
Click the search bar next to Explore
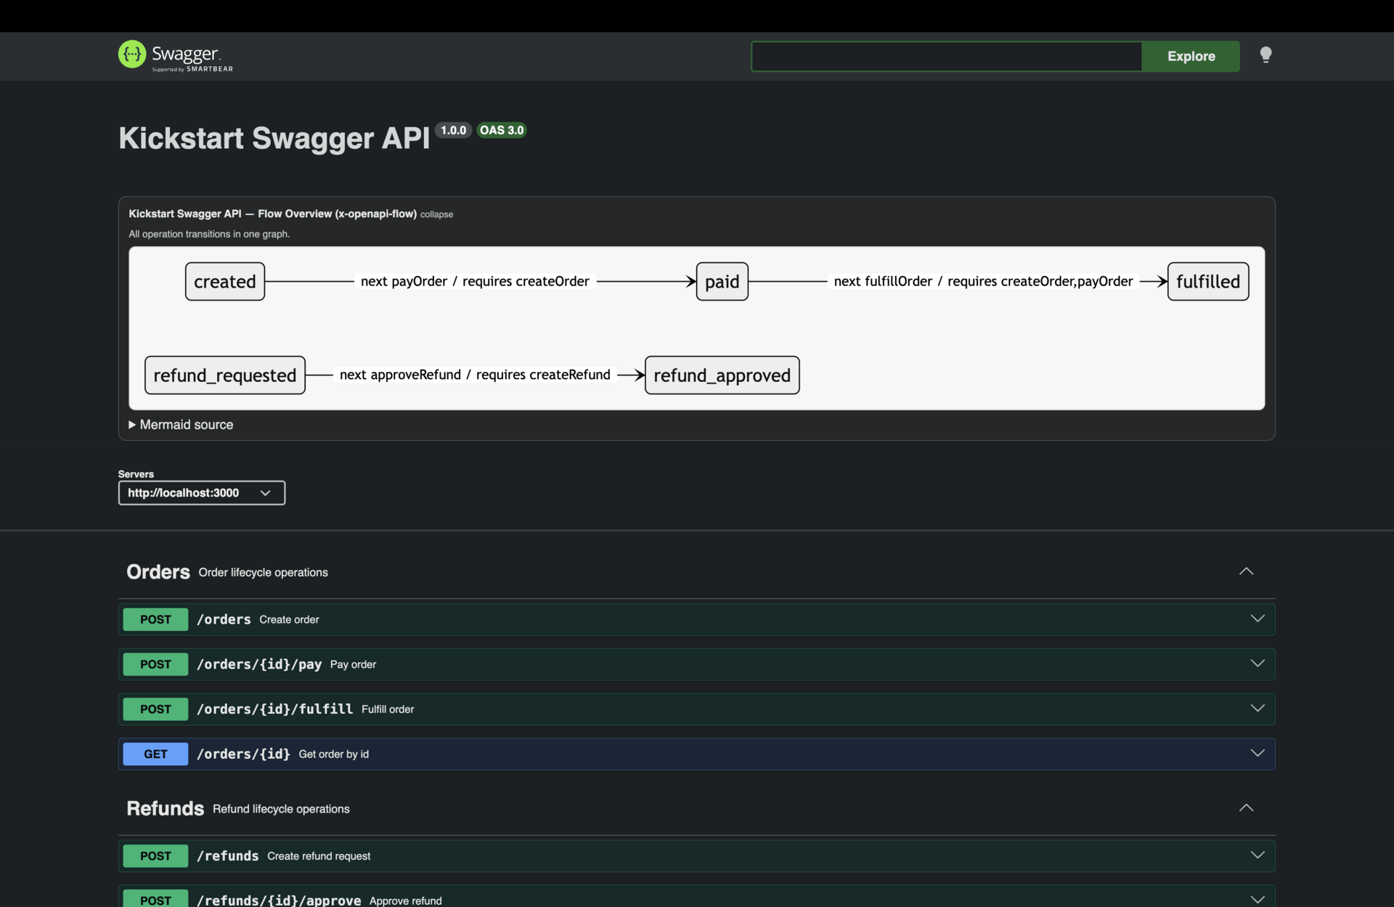click(944, 56)
